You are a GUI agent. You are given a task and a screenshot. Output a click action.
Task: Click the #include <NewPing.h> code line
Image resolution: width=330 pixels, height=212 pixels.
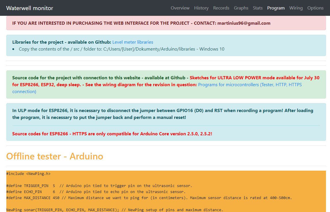(29, 174)
